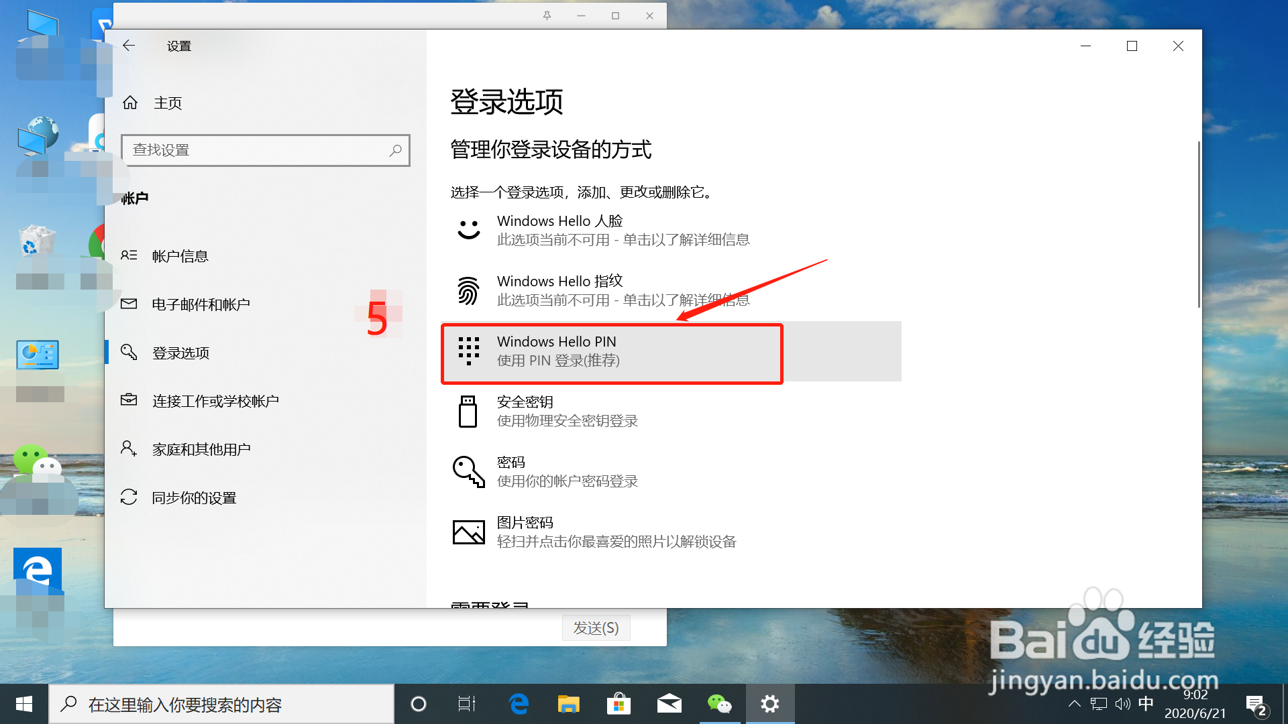Open Cortana circle on taskbar
Viewport: 1288px width, 724px height.
pyautogui.click(x=419, y=704)
